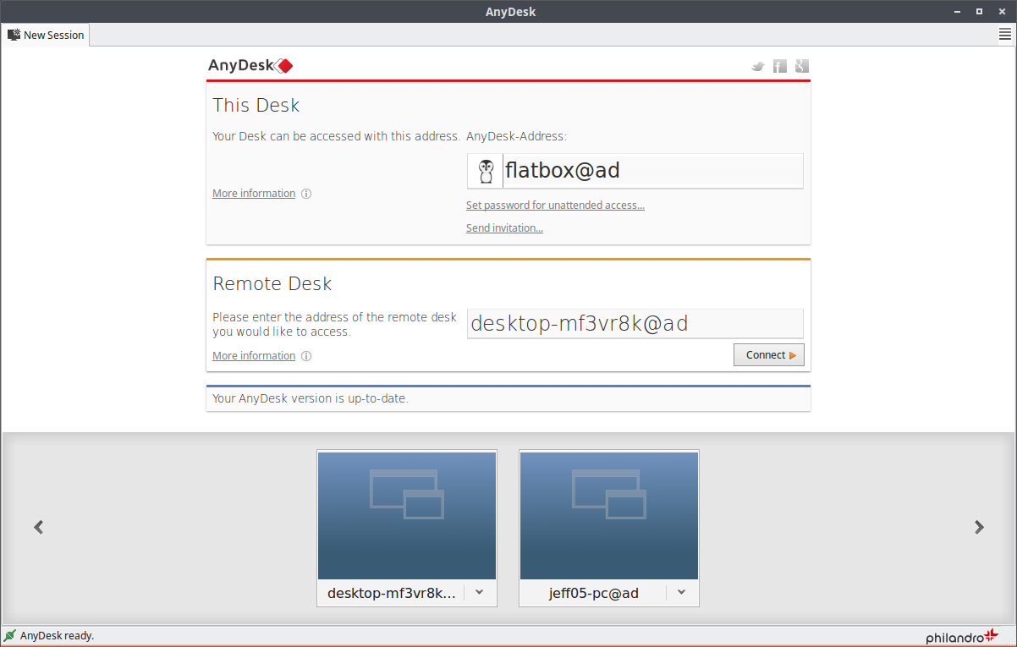Click the philandro logo in the corner
The width and height of the screenshot is (1017, 647).
(x=960, y=636)
